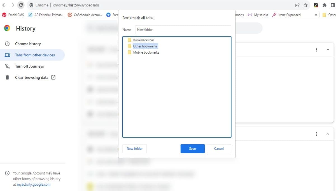This screenshot has height=191, width=336.
Task: Collapse the second device card chevron
Action: [328, 134]
